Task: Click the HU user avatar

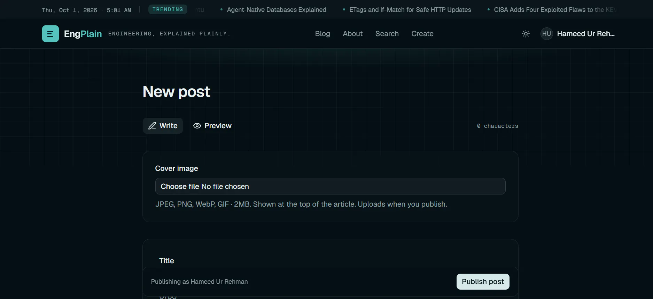Action: tap(546, 34)
